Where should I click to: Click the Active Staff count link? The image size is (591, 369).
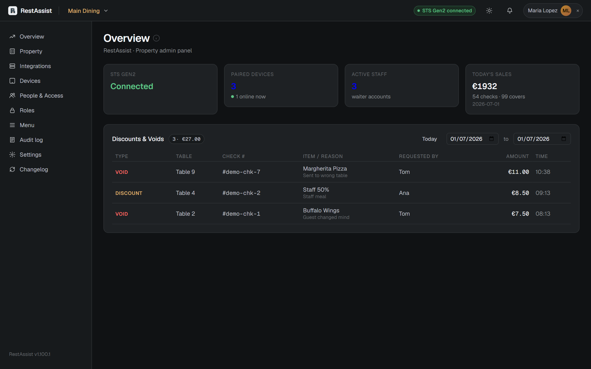pyautogui.click(x=354, y=86)
